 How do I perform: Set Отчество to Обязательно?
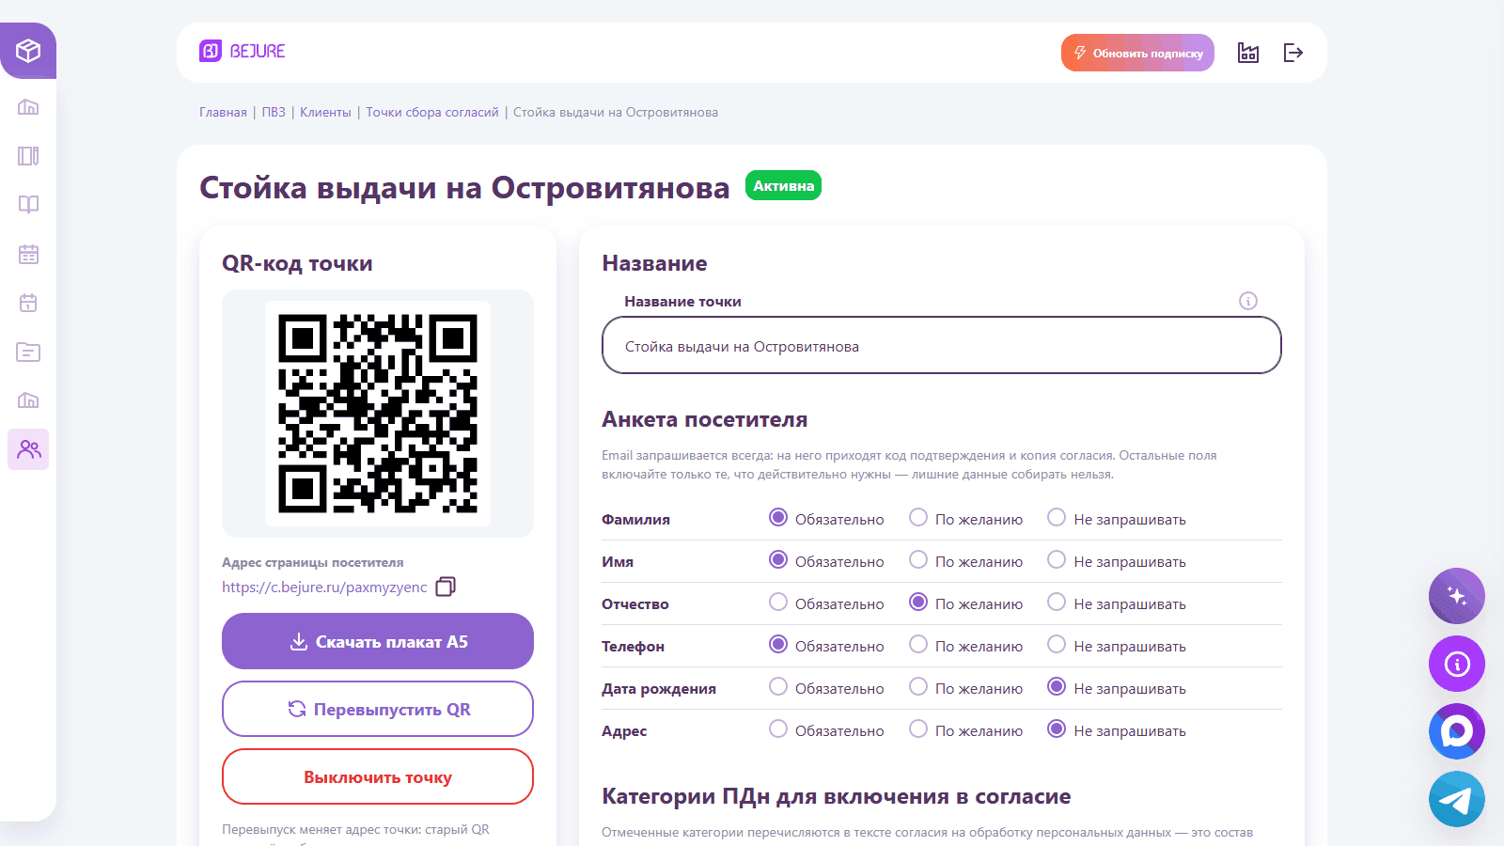778,602
